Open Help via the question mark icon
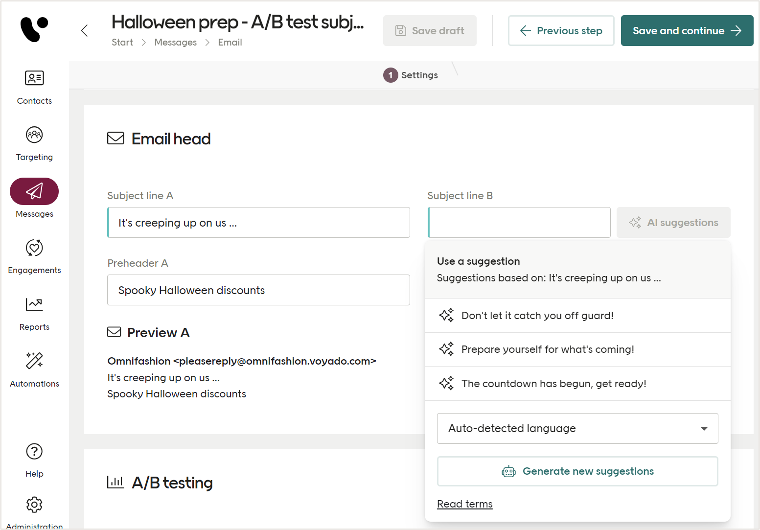 click(x=34, y=459)
